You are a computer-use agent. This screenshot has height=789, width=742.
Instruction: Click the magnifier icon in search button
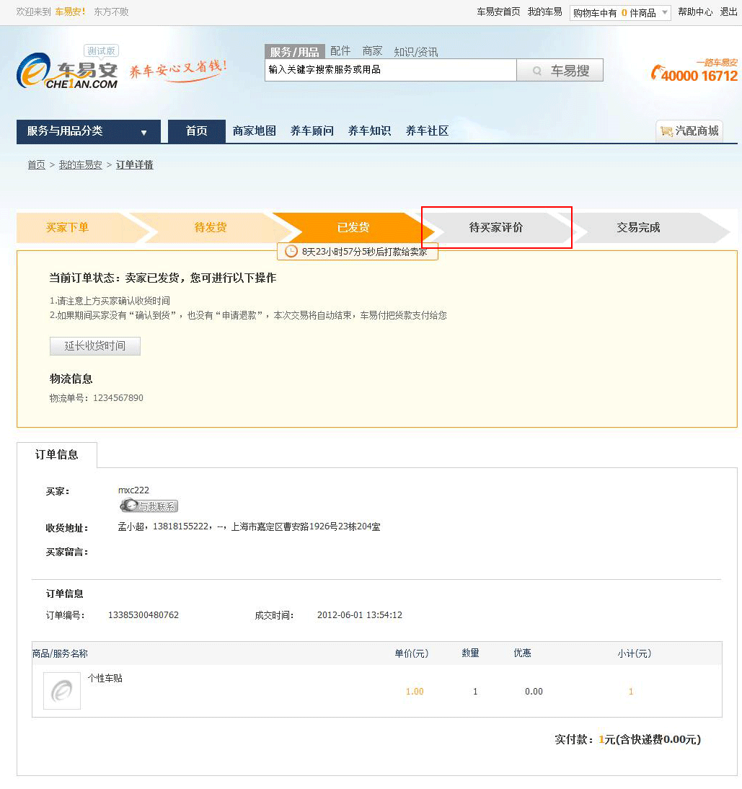pyautogui.click(x=536, y=71)
